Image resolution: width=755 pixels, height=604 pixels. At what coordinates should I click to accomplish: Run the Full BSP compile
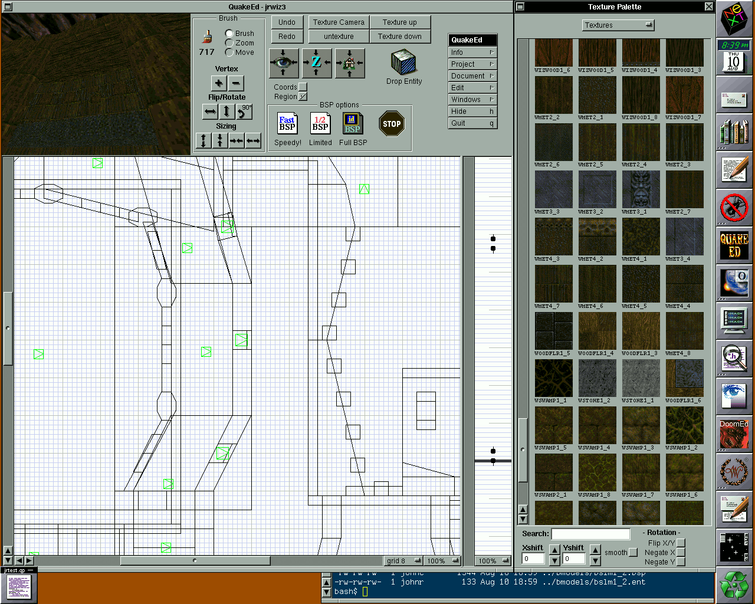click(352, 124)
